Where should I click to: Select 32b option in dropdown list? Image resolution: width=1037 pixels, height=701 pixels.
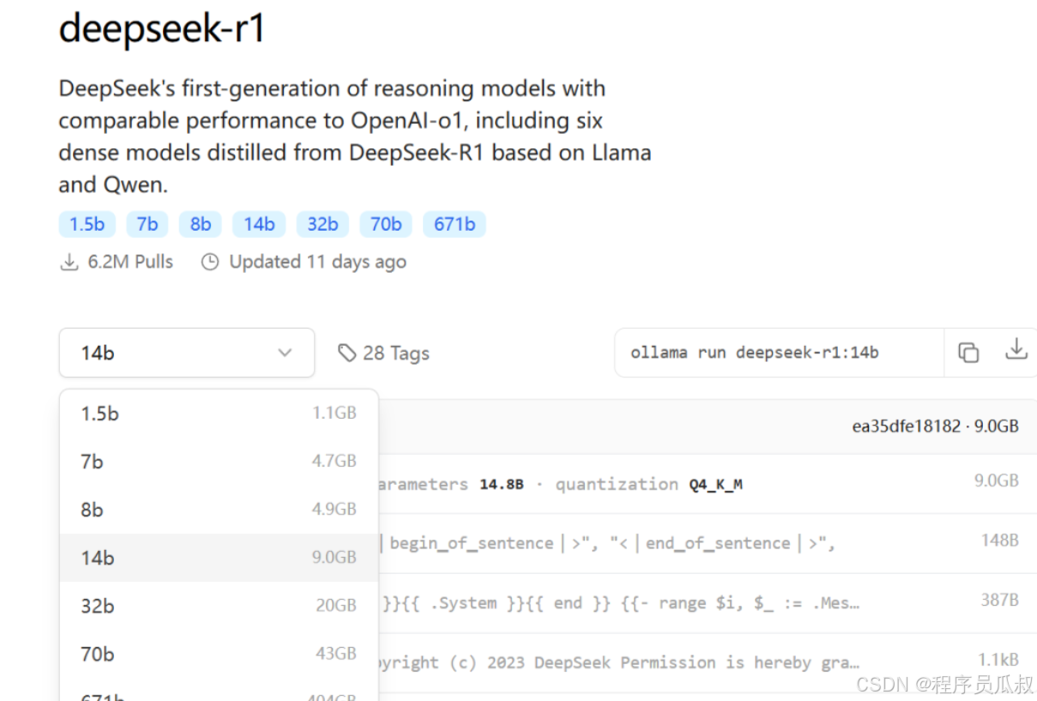click(219, 606)
